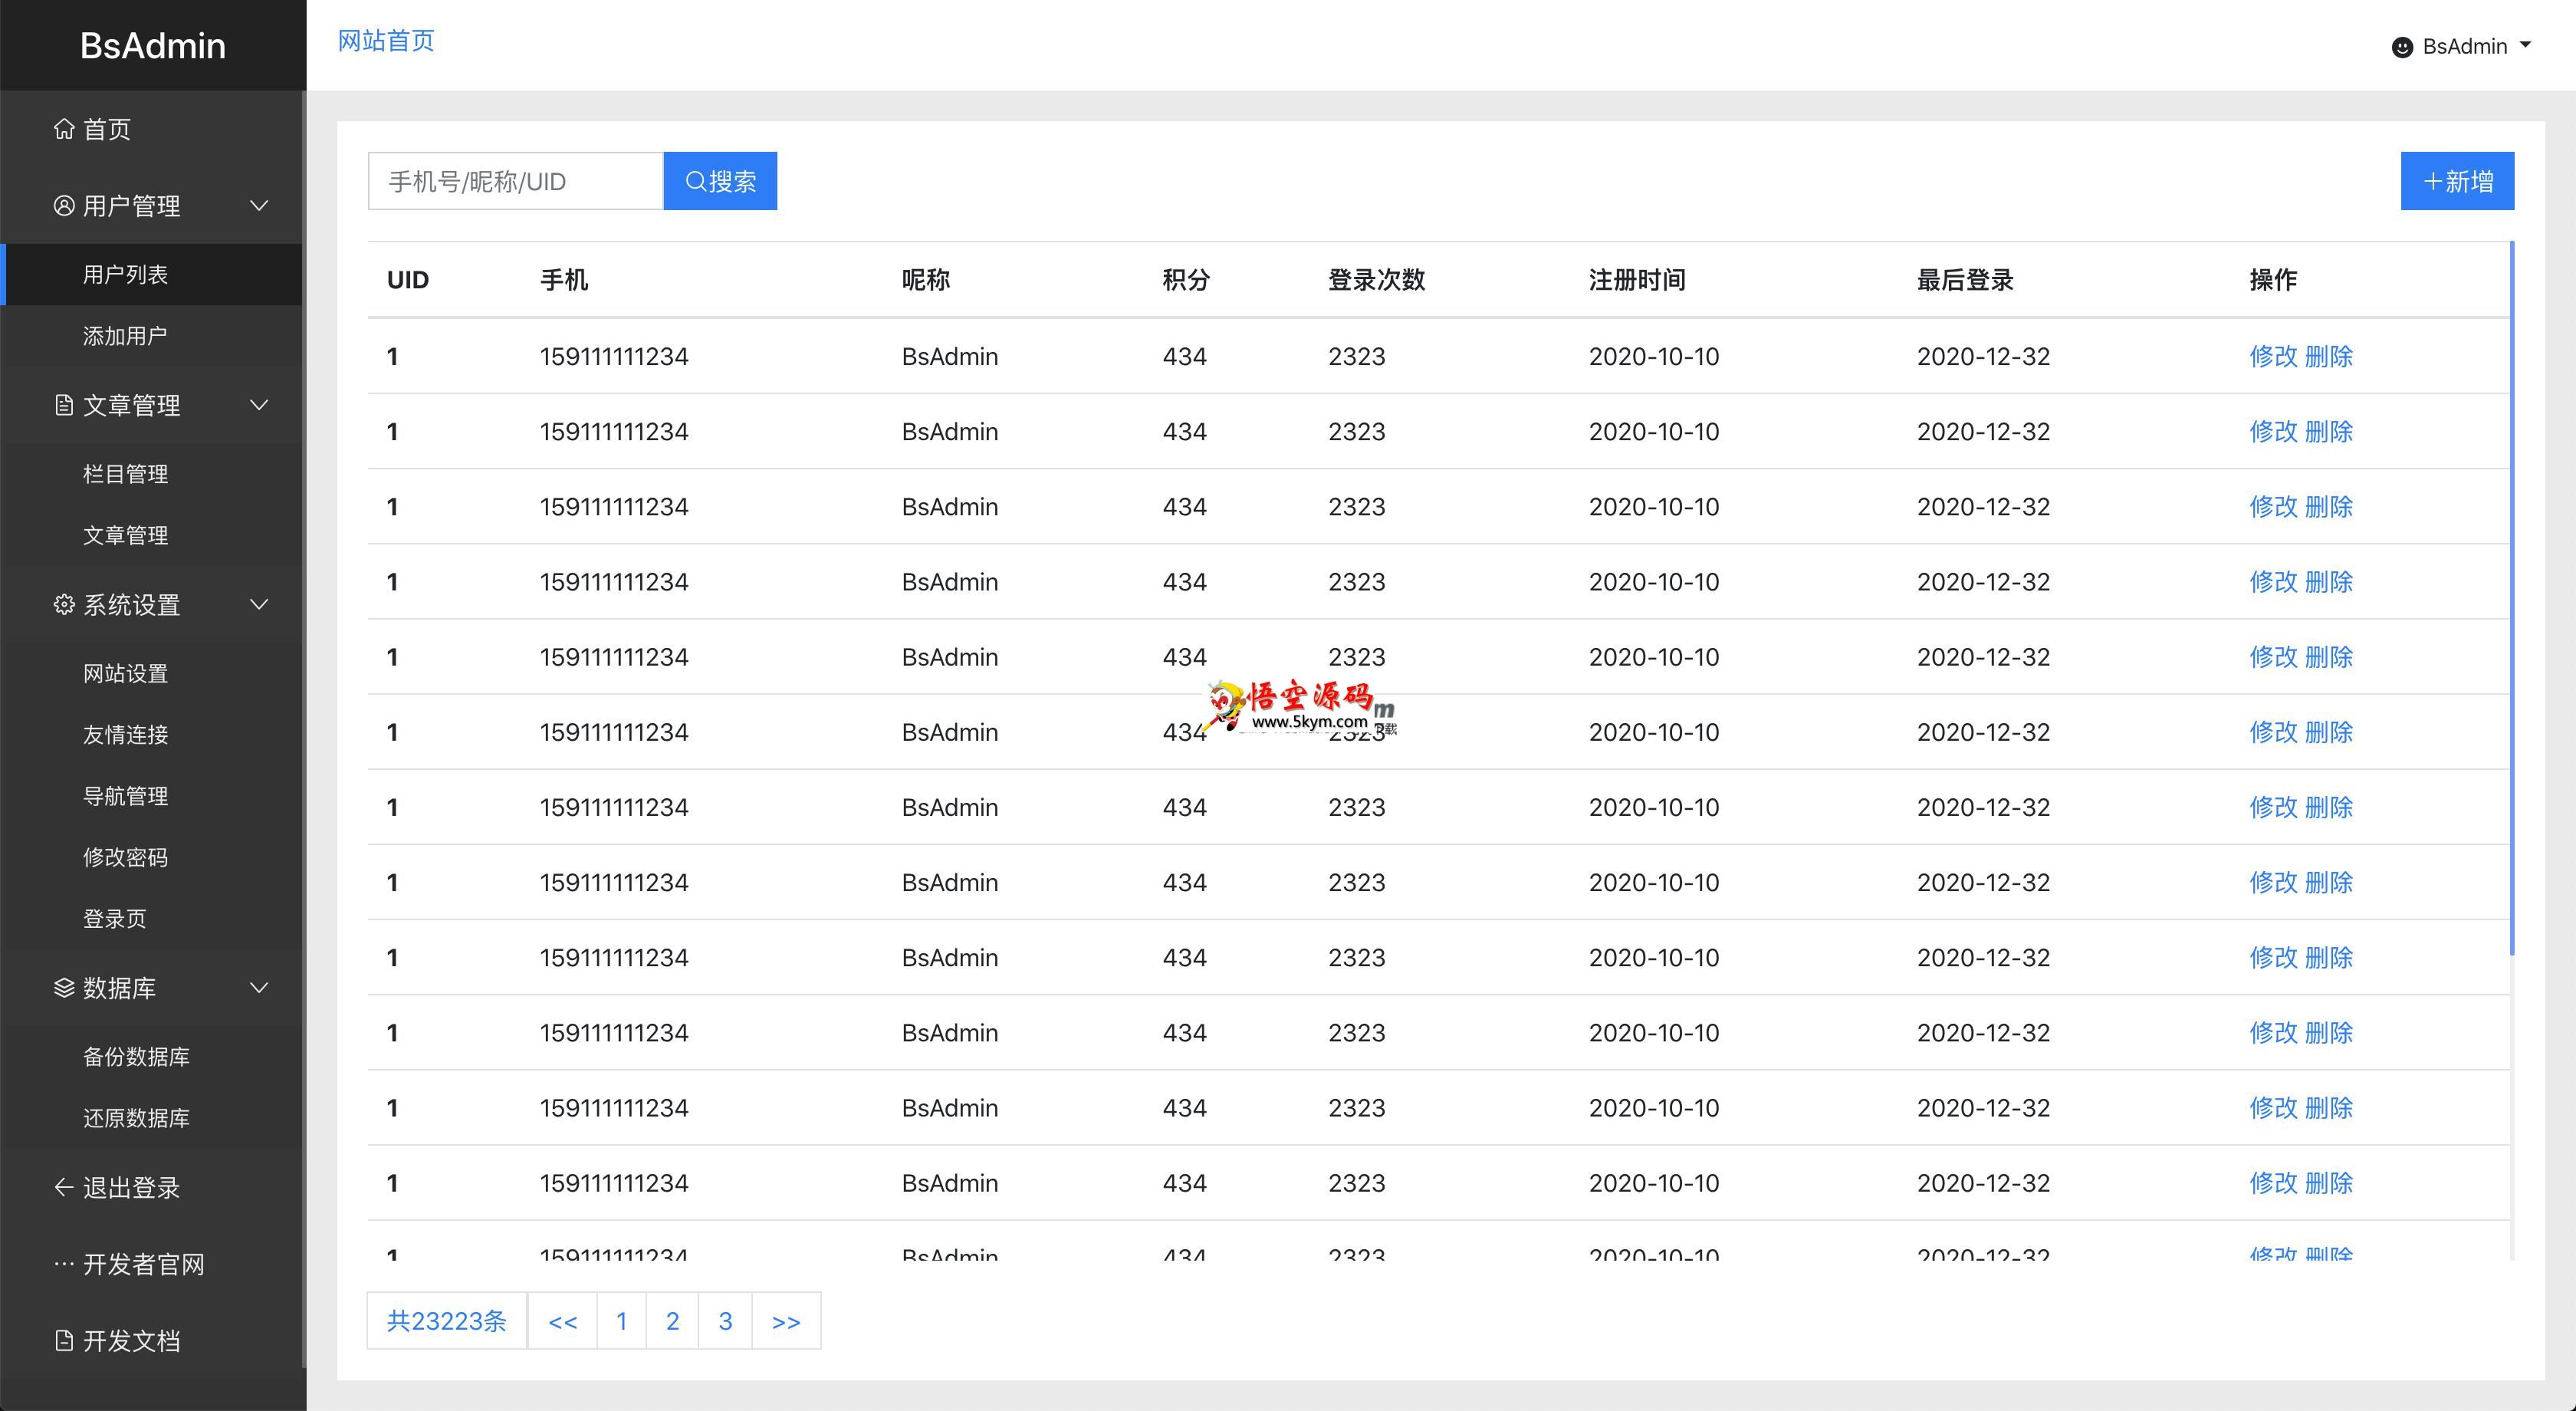Click the UID column header

coord(408,279)
